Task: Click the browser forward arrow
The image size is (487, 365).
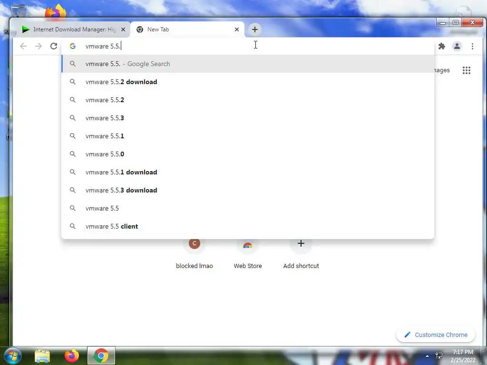Action: (38, 46)
